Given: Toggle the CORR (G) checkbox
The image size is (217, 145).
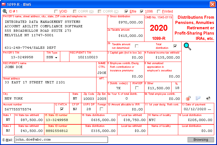Looking at the screenshot, I should click(x=74, y=11).
